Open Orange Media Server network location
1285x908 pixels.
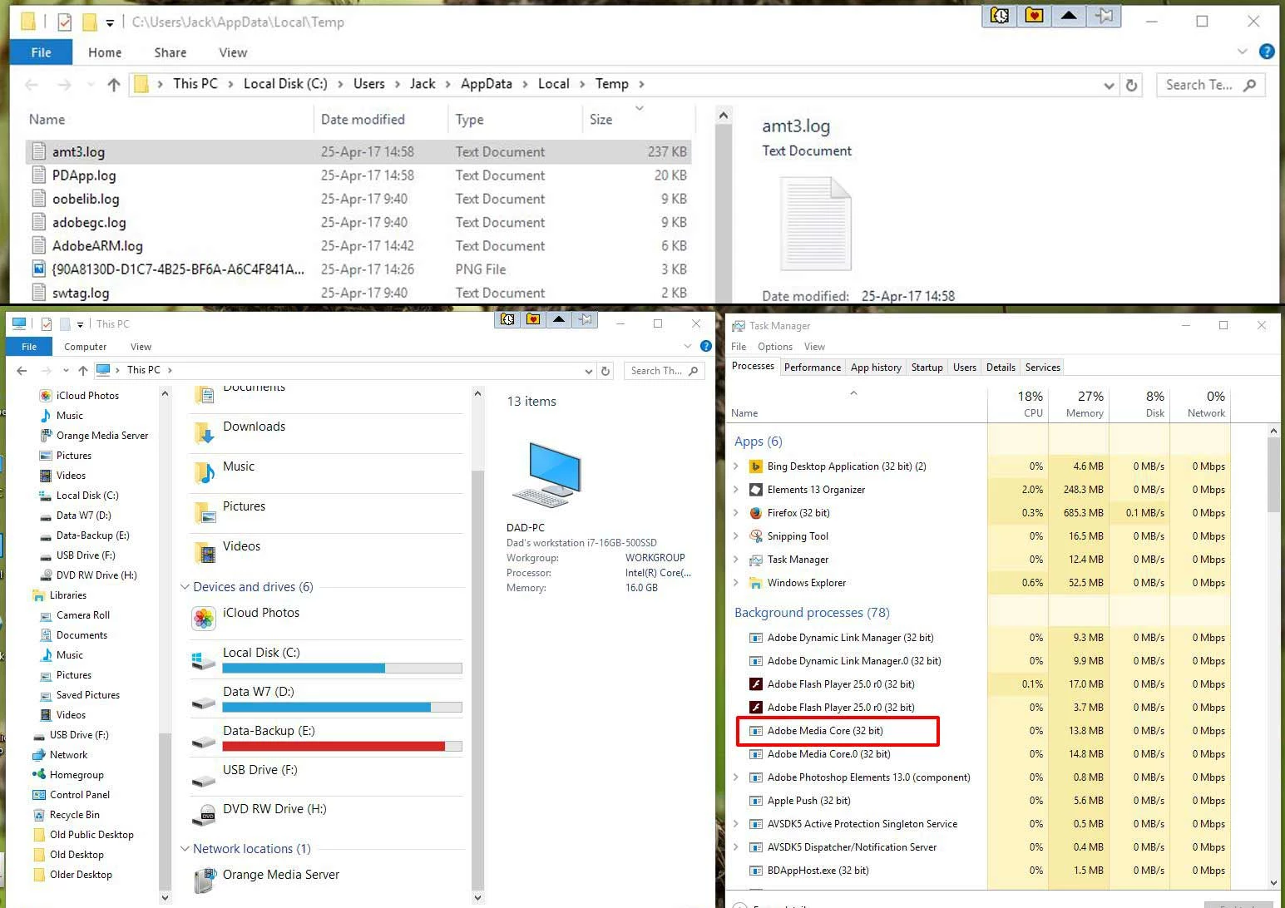(x=326, y=879)
